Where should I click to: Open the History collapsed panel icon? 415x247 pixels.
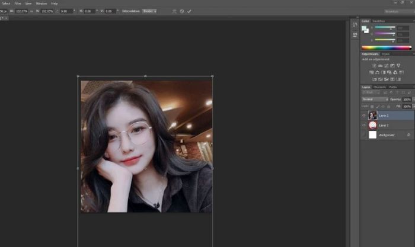point(355,25)
